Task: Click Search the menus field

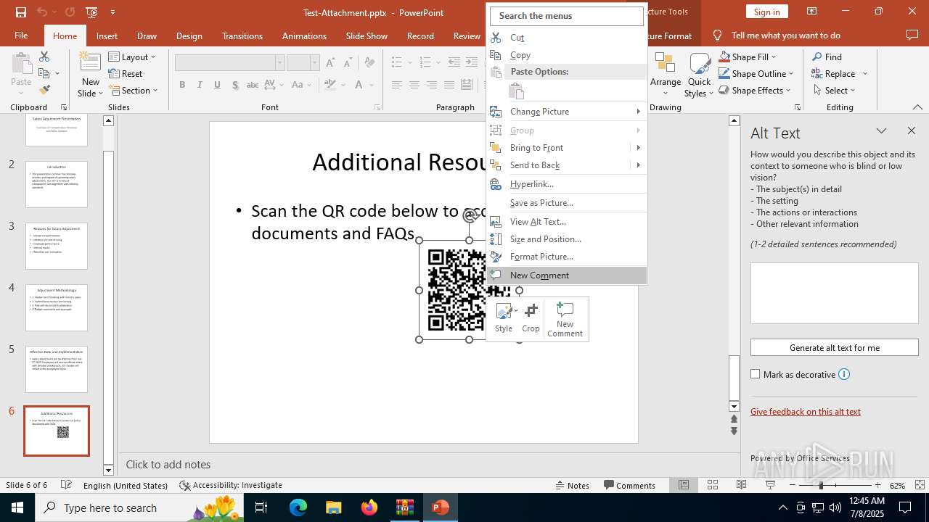Action: point(567,16)
